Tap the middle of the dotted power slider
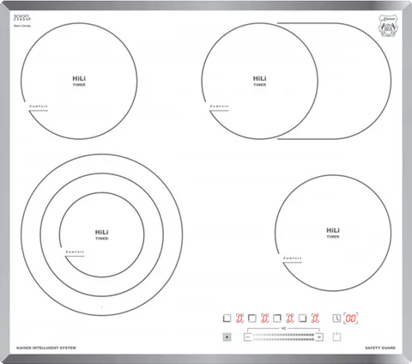The height and width of the screenshot is (364, 412). coord(283,337)
